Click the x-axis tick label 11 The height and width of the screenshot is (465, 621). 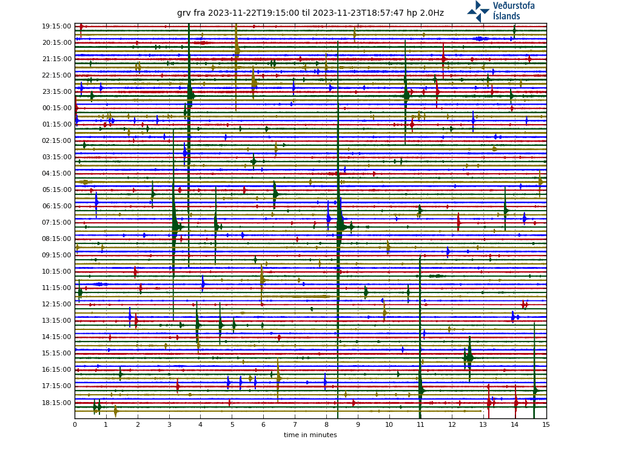point(420,424)
